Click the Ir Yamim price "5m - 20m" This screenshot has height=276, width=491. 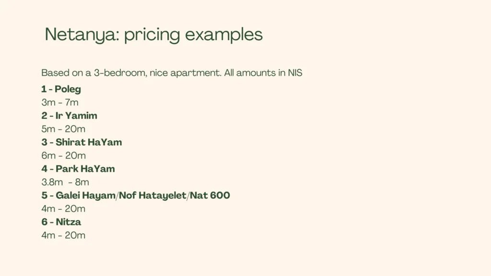pos(63,129)
